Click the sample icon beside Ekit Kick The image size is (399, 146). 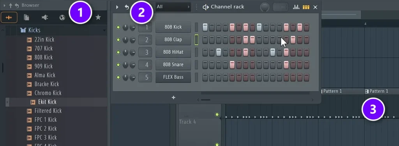click(x=33, y=102)
